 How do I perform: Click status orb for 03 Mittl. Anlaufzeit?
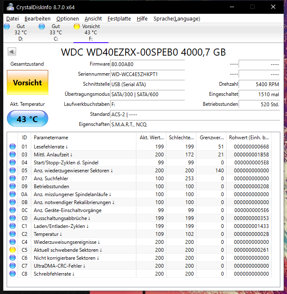13,154
